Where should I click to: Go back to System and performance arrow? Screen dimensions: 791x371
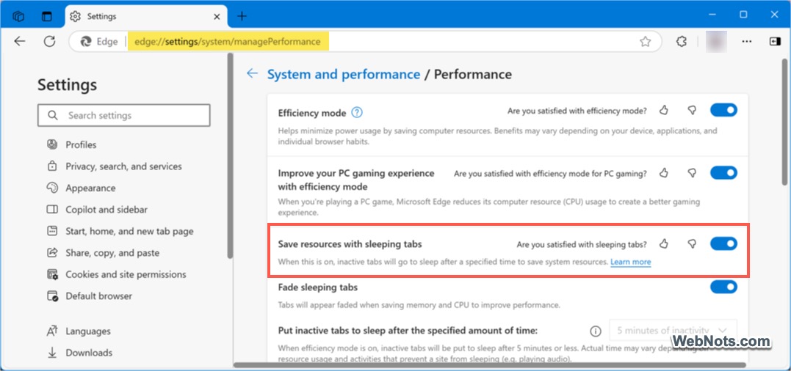tap(252, 74)
